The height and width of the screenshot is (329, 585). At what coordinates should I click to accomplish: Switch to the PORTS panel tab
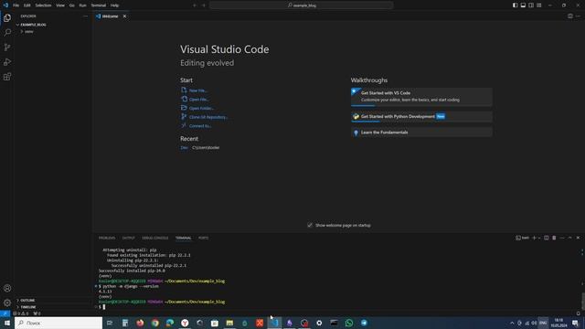[203, 238]
